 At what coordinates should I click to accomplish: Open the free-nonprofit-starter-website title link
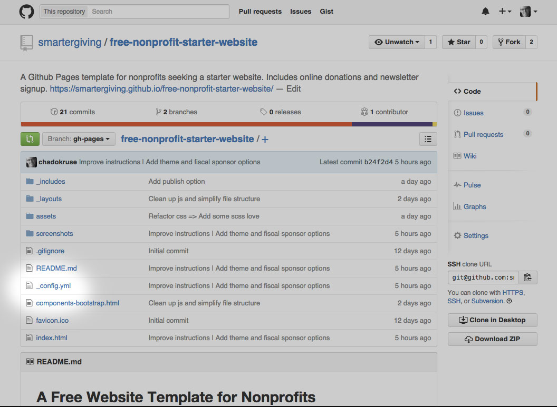click(184, 42)
